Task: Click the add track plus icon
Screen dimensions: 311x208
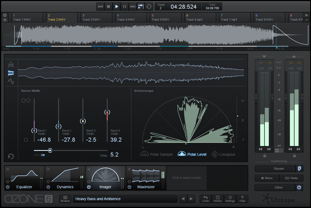Action: point(5,15)
